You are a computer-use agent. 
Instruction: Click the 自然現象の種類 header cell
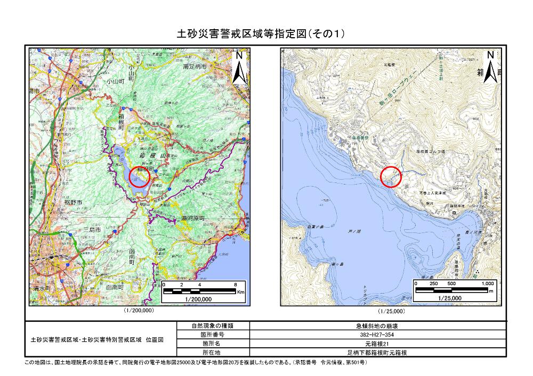click(205, 326)
